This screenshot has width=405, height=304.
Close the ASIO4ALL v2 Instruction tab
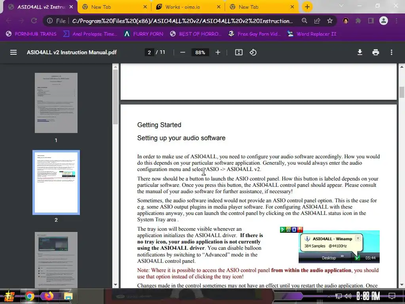(x=71, y=7)
